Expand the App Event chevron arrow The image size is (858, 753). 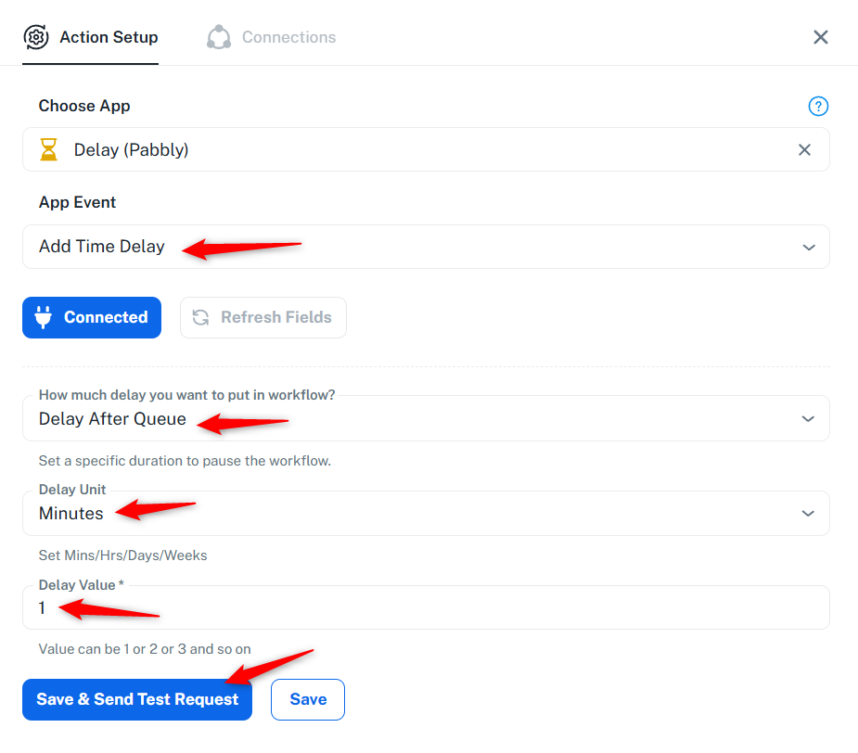pos(809,248)
